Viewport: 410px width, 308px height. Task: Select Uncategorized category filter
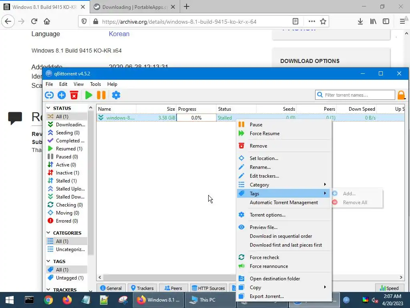(67, 249)
